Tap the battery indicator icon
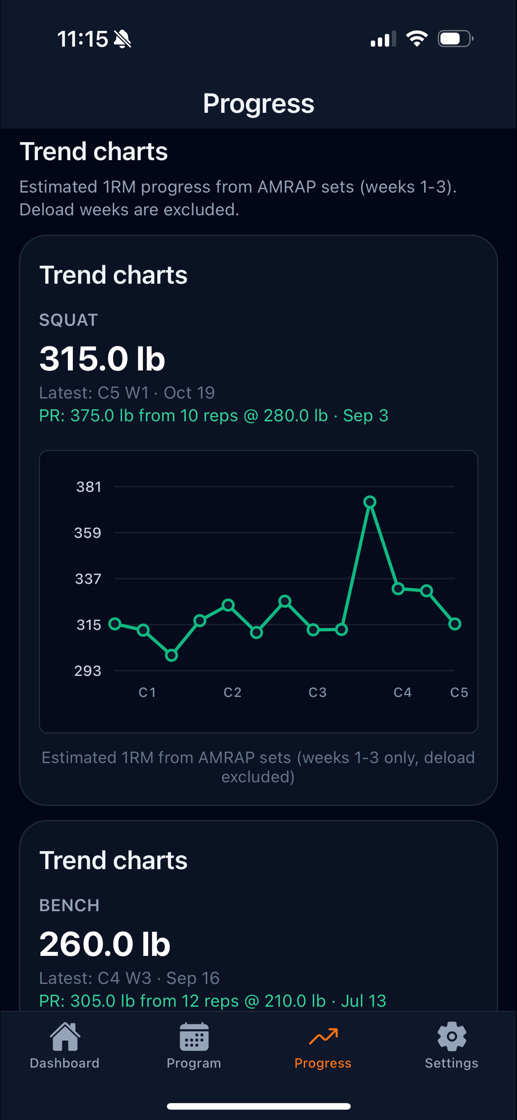 tap(455, 39)
